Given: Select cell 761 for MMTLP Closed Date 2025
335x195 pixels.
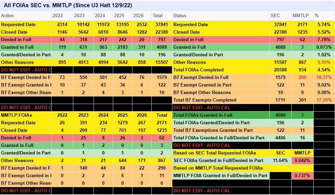Looking at the screenshot, I should 122,130.
